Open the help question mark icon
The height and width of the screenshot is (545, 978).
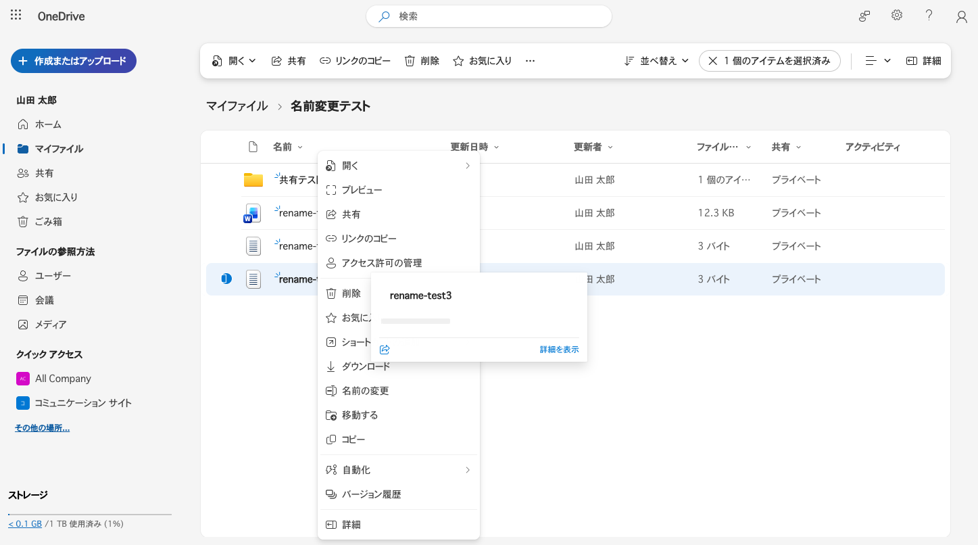point(929,16)
